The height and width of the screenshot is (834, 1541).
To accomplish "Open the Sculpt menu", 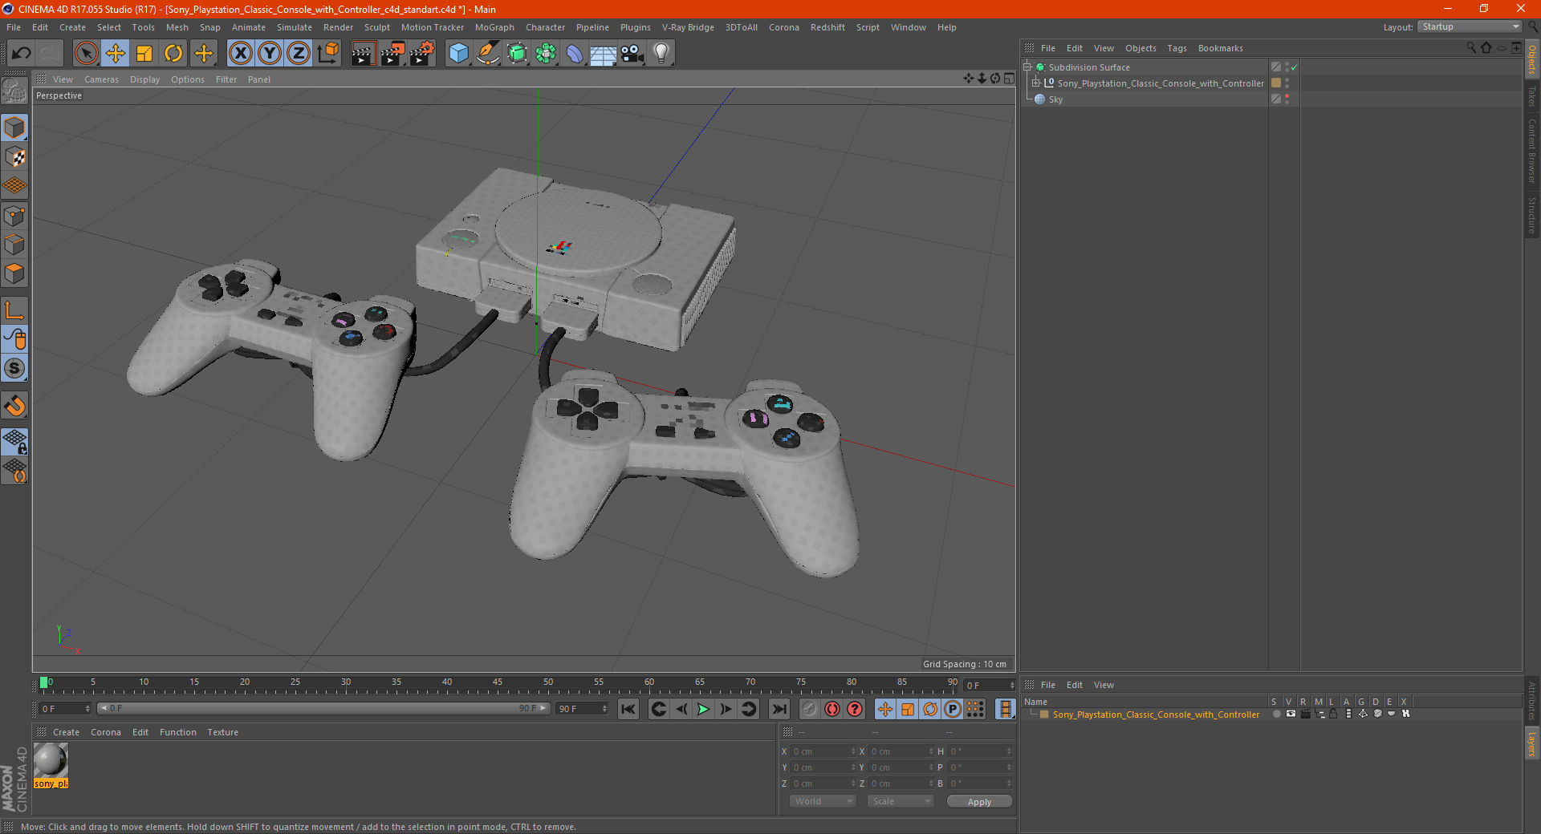I will pyautogui.click(x=376, y=27).
